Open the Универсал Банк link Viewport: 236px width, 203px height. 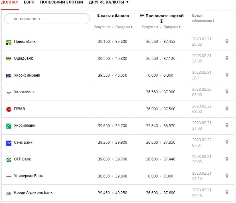point(28,176)
